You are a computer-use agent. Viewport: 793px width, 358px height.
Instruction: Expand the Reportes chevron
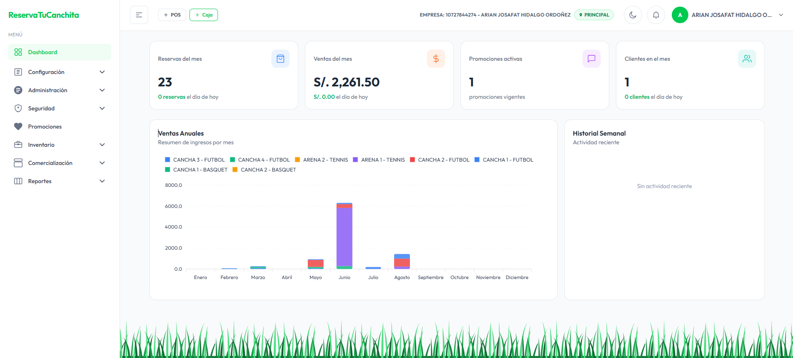pyautogui.click(x=102, y=181)
